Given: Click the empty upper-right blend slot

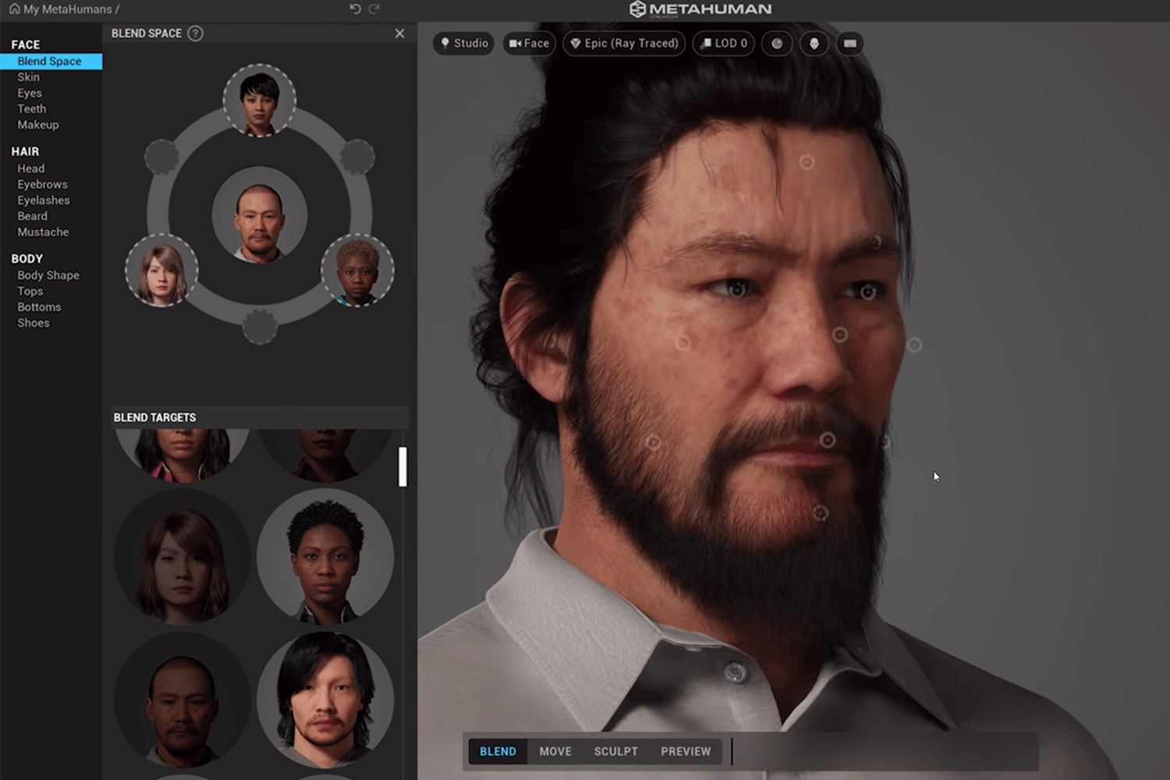Looking at the screenshot, I should pos(357,157).
